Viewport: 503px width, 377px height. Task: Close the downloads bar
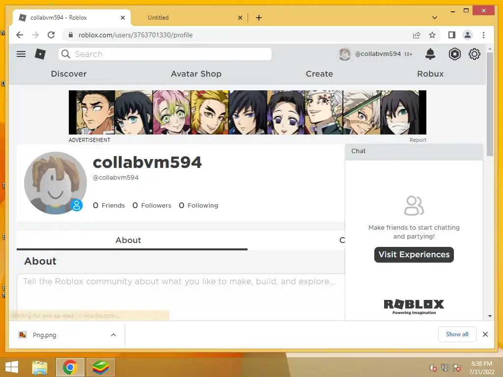(x=485, y=334)
